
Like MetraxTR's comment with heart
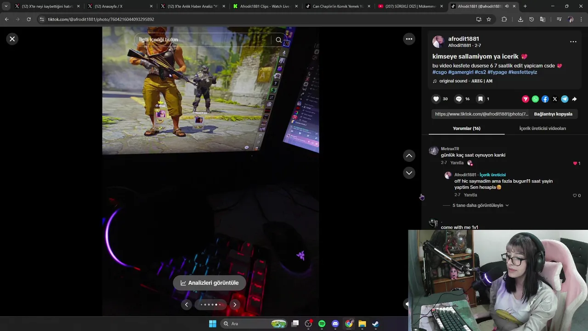(575, 163)
